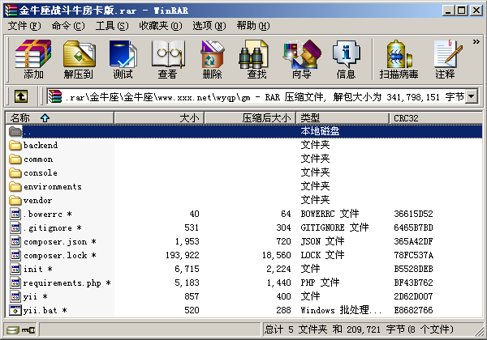The image size is (487, 340).
Task: Click the 解压到 (Extract To) icon
Action: point(78,60)
